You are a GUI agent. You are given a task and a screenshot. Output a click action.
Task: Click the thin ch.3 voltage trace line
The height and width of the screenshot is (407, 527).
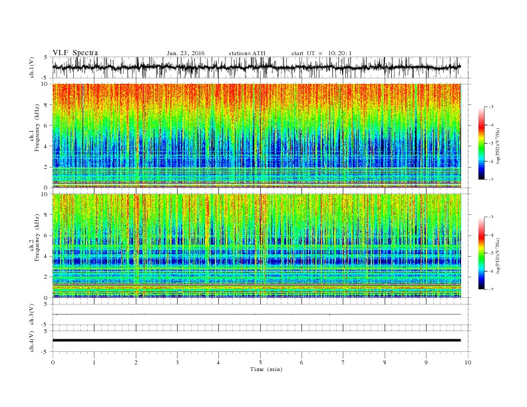pyautogui.click(x=257, y=315)
